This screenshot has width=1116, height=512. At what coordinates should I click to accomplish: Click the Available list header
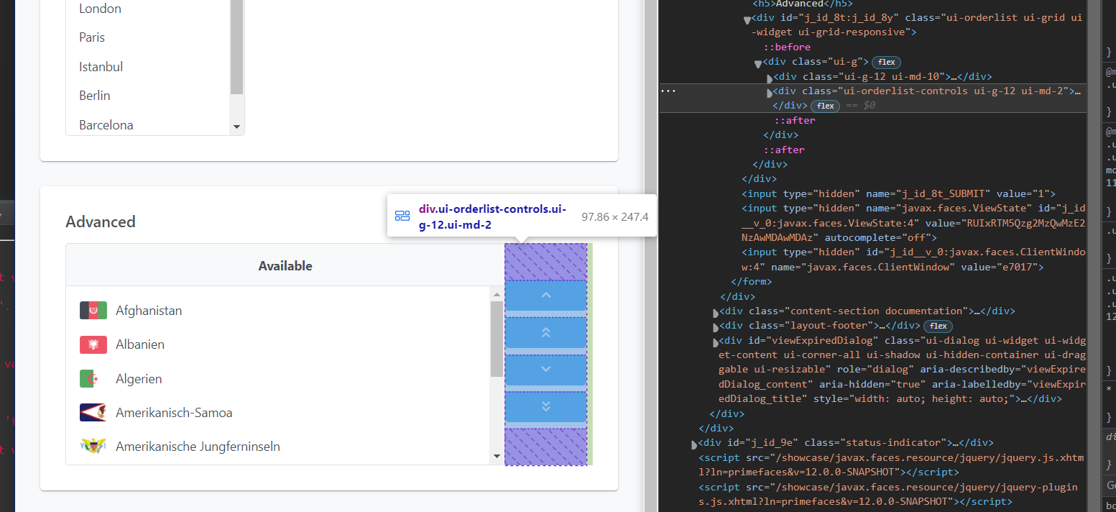tap(285, 265)
